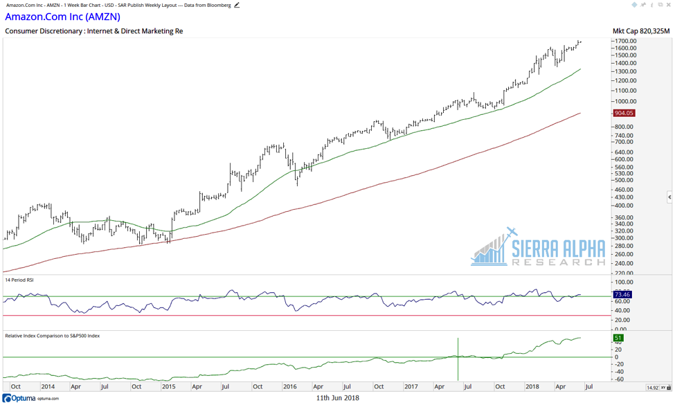Screen dimensions: 675x405
Task: Click the 2017 label on the date axis
Action: tap(411, 386)
